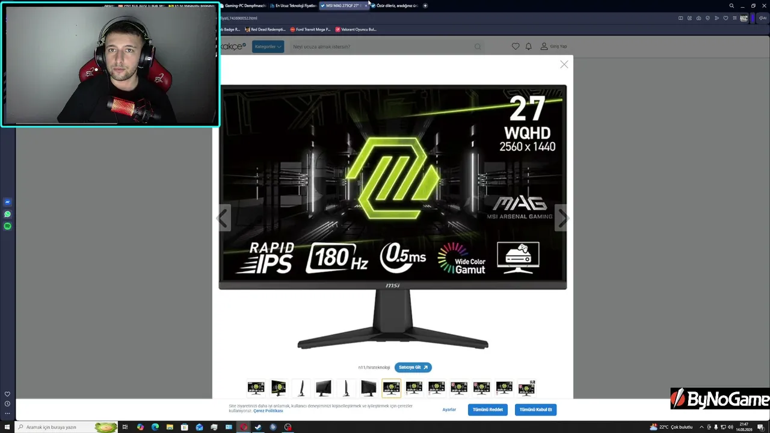Open WhatsApp in the browser sidebar
The height and width of the screenshot is (433, 770).
point(7,214)
